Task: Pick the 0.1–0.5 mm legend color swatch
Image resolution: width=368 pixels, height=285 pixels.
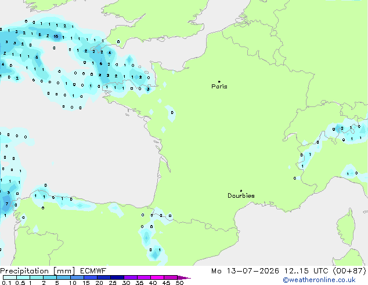Action: (x=10, y=277)
